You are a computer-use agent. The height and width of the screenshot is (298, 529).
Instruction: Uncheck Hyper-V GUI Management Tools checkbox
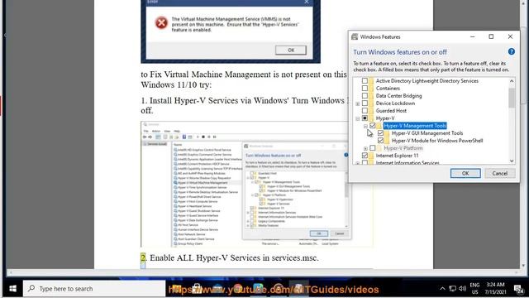pyautogui.click(x=380, y=133)
